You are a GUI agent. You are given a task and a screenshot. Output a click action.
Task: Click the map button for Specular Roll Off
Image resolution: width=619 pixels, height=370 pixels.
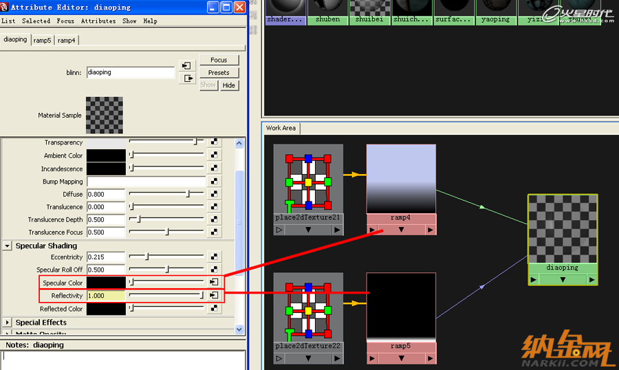click(x=214, y=269)
